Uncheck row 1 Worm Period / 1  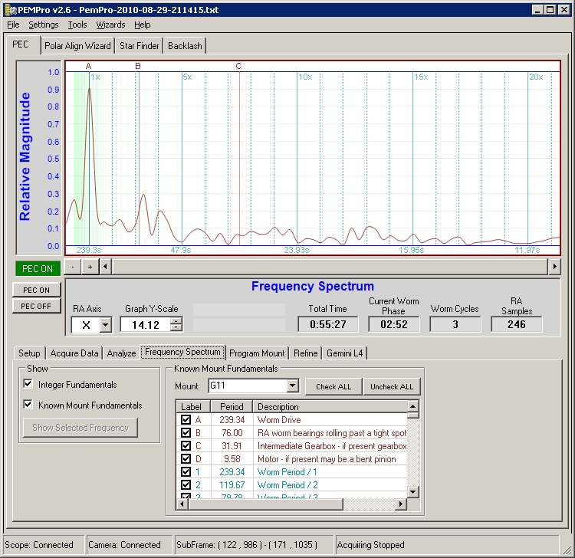(186, 472)
